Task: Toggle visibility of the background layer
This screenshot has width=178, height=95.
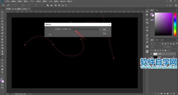Action: coord(151,57)
